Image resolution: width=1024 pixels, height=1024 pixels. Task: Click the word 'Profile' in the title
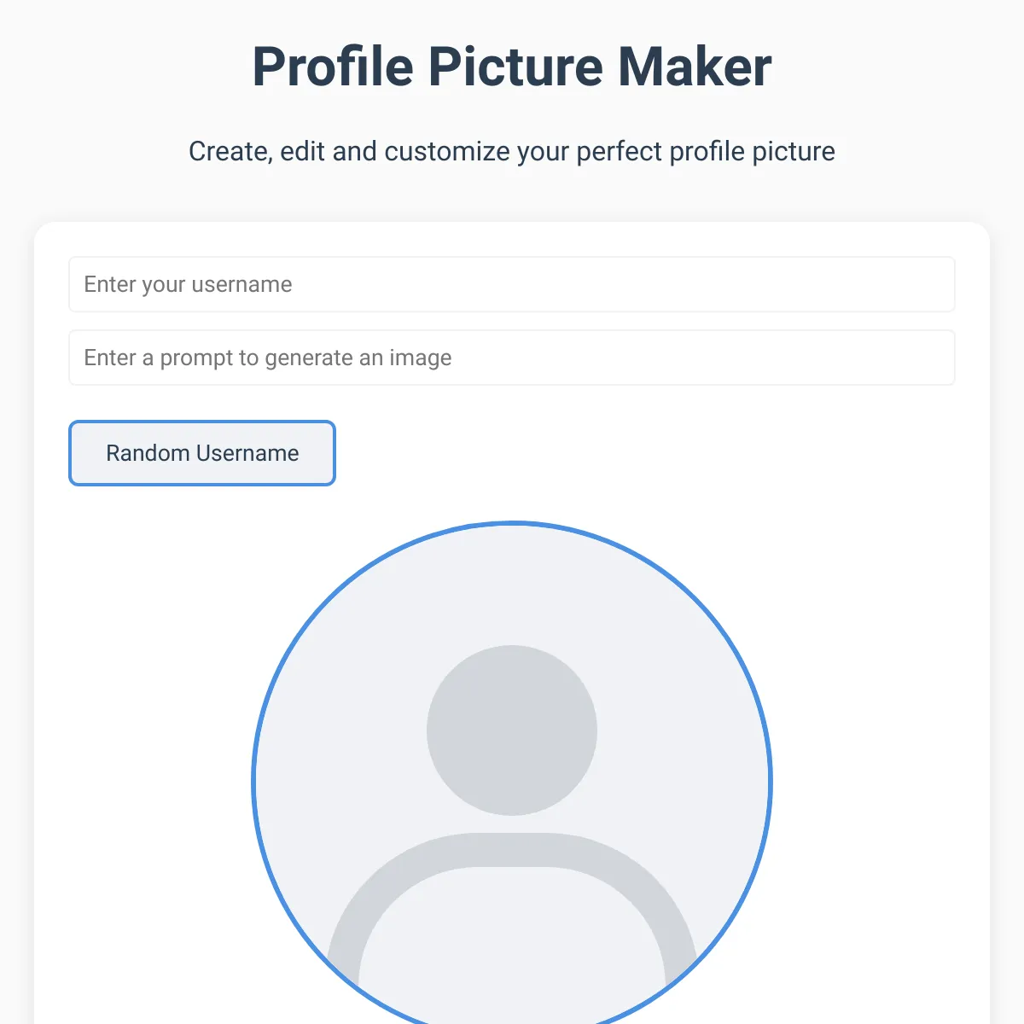coord(333,67)
